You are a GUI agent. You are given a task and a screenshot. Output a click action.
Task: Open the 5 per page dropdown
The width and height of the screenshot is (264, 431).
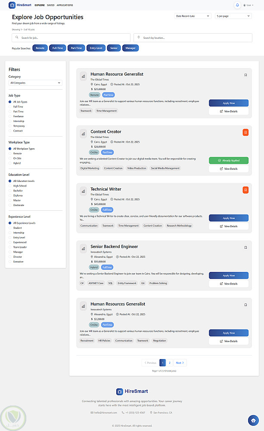pyautogui.click(x=233, y=16)
